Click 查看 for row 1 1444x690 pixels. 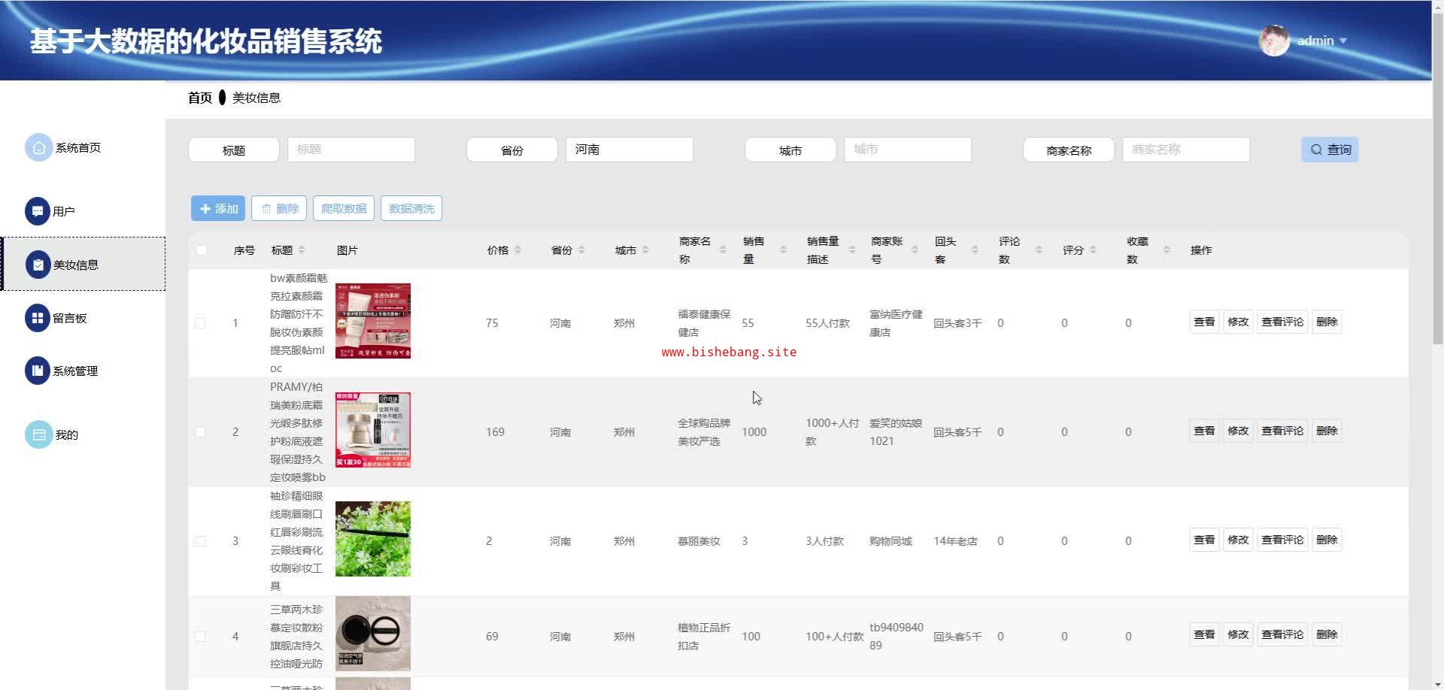[x=1204, y=322]
